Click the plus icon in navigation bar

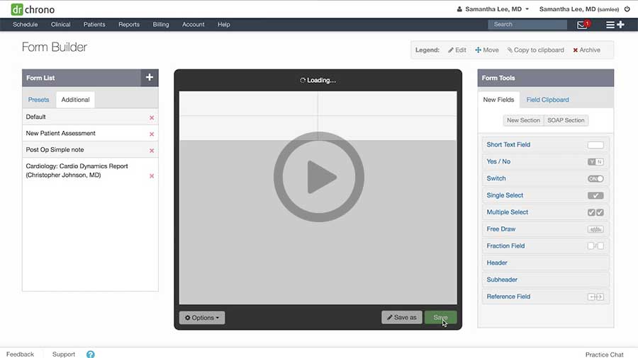tap(620, 25)
